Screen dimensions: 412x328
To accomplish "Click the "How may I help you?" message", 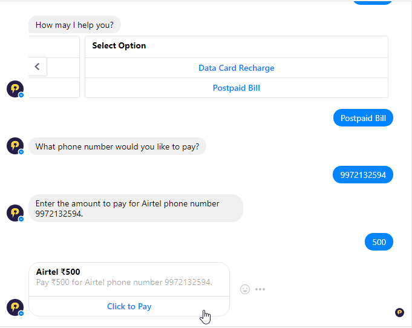I will 78,25.
